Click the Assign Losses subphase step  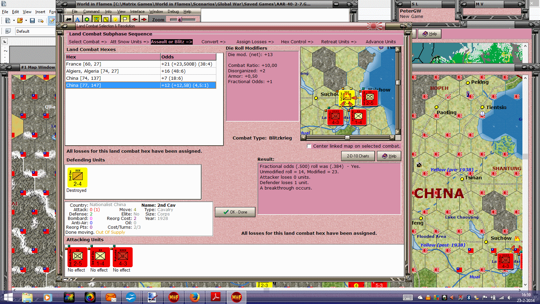coord(255,42)
